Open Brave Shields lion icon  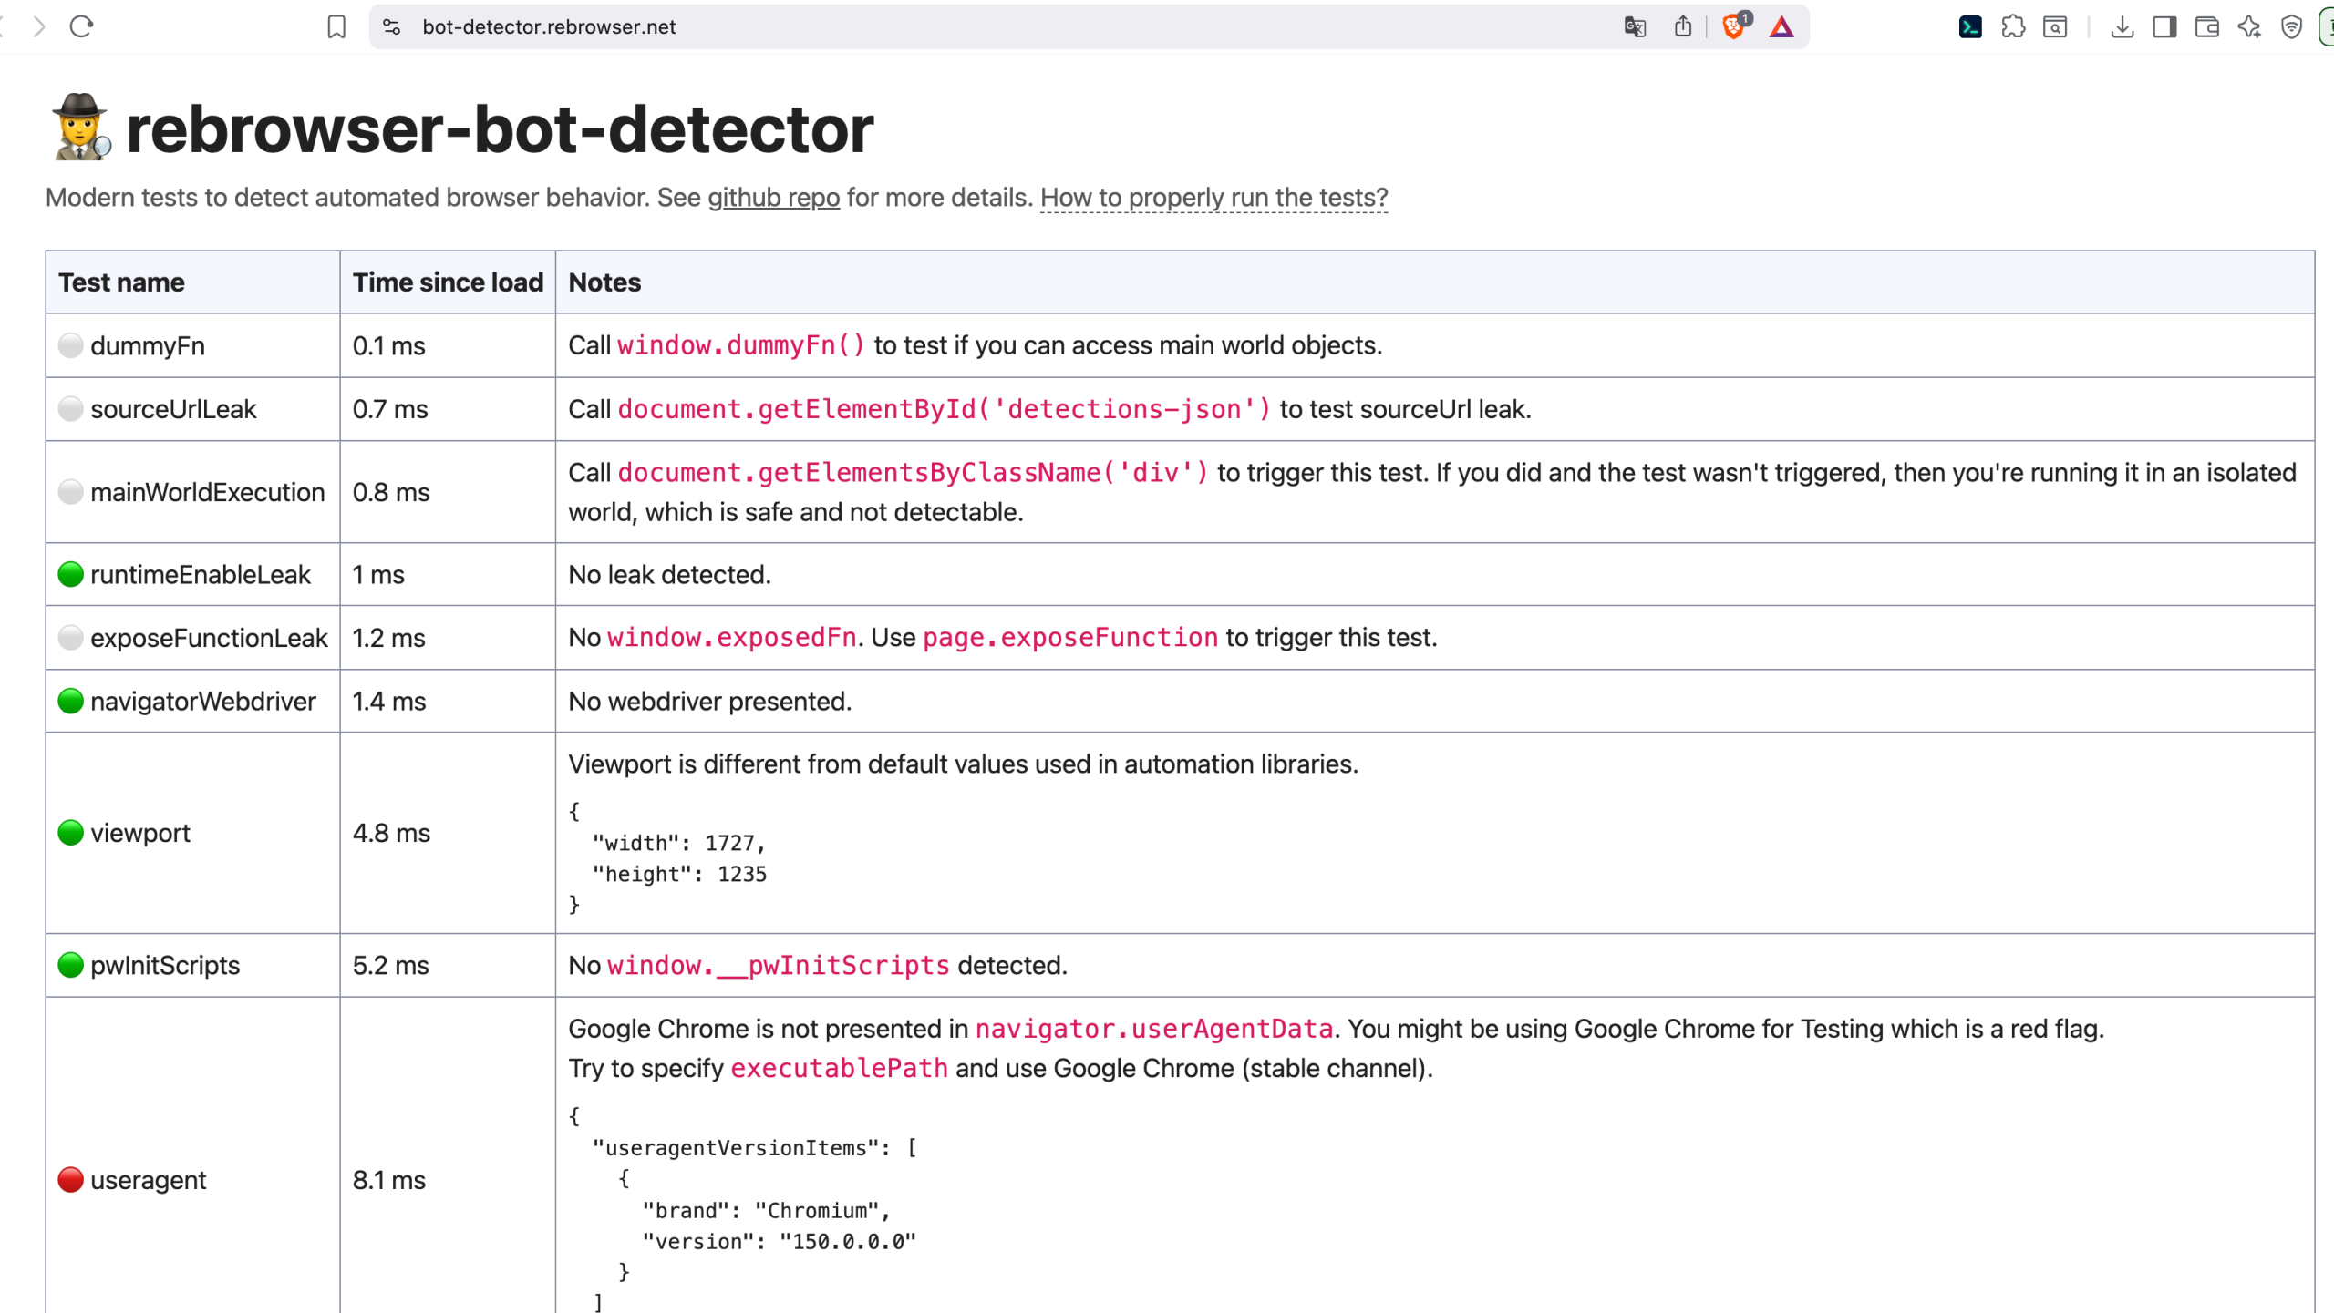pyautogui.click(x=1735, y=26)
